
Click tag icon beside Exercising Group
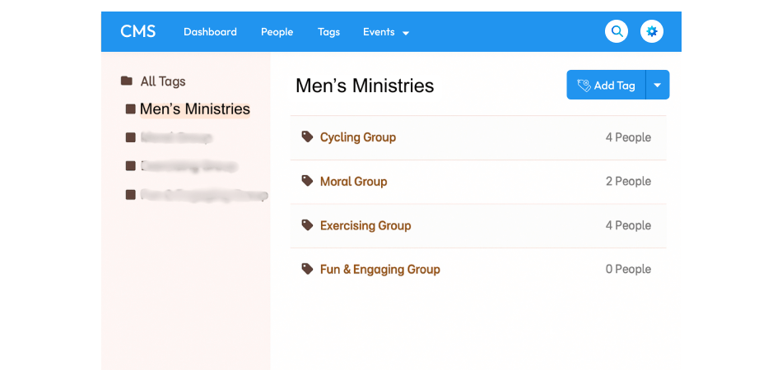click(x=307, y=225)
